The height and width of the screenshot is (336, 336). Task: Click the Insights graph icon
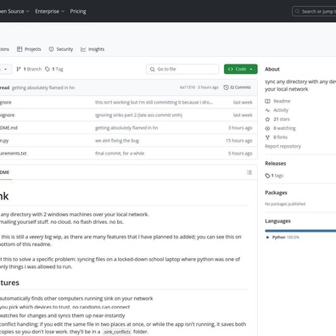(83, 49)
